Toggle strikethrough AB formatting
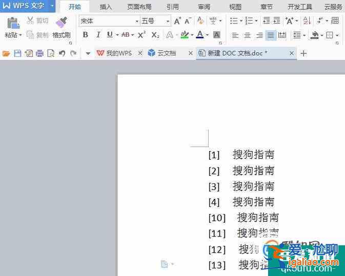Viewport: 345px width, 276px height. pyautogui.click(x=126, y=35)
